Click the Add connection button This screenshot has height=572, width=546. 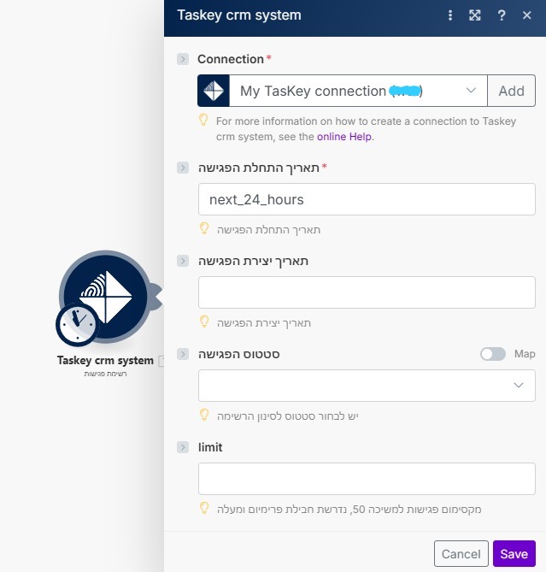click(511, 91)
